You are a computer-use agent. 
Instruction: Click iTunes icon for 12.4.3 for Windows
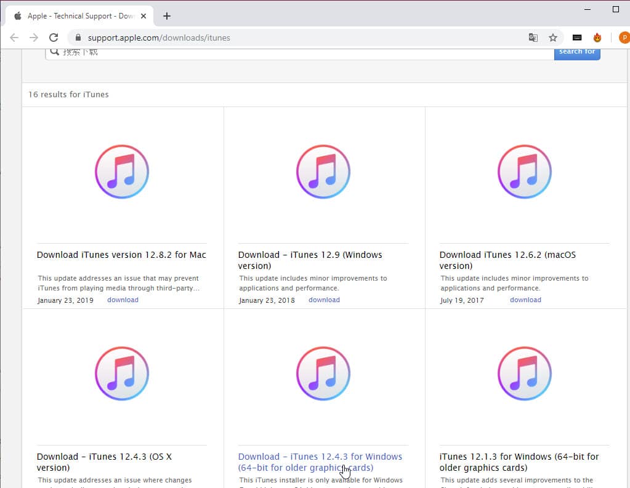pyautogui.click(x=323, y=374)
